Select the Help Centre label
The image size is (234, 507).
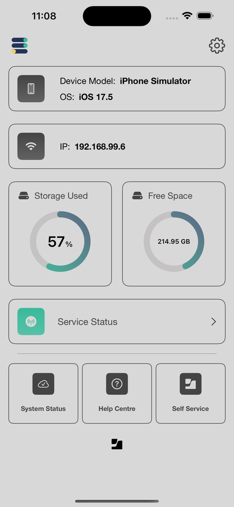117,409
